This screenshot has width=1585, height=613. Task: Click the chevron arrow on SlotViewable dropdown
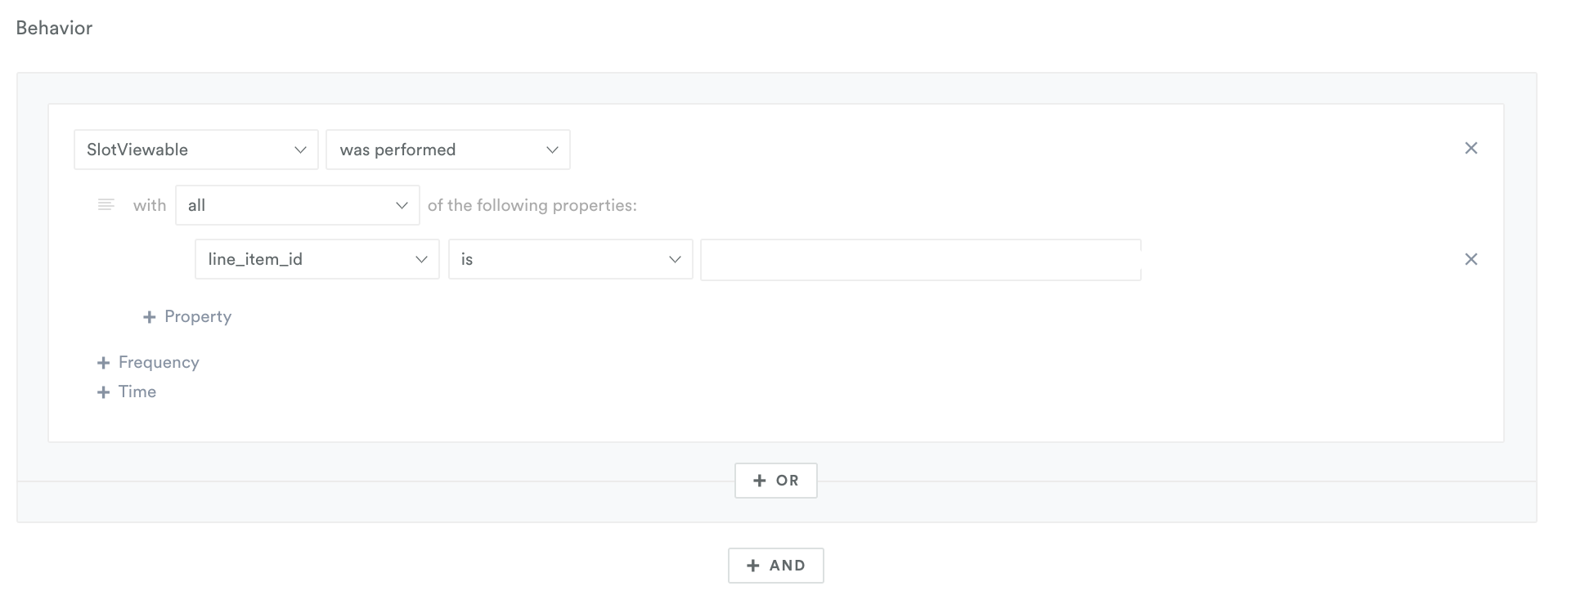(x=300, y=150)
